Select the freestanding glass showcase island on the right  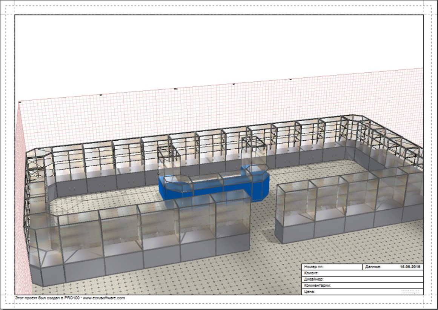tap(349, 205)
